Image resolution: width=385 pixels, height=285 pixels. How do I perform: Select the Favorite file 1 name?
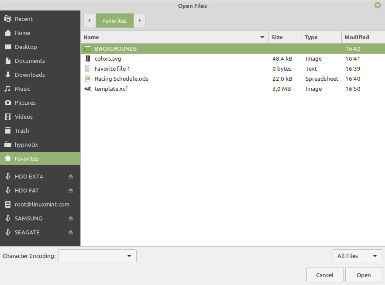[x=112, y=69]
